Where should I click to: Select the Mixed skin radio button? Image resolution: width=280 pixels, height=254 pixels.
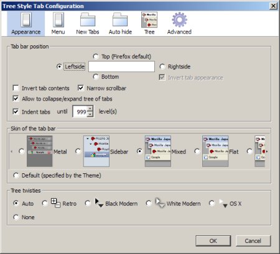[x=139, y=152]
